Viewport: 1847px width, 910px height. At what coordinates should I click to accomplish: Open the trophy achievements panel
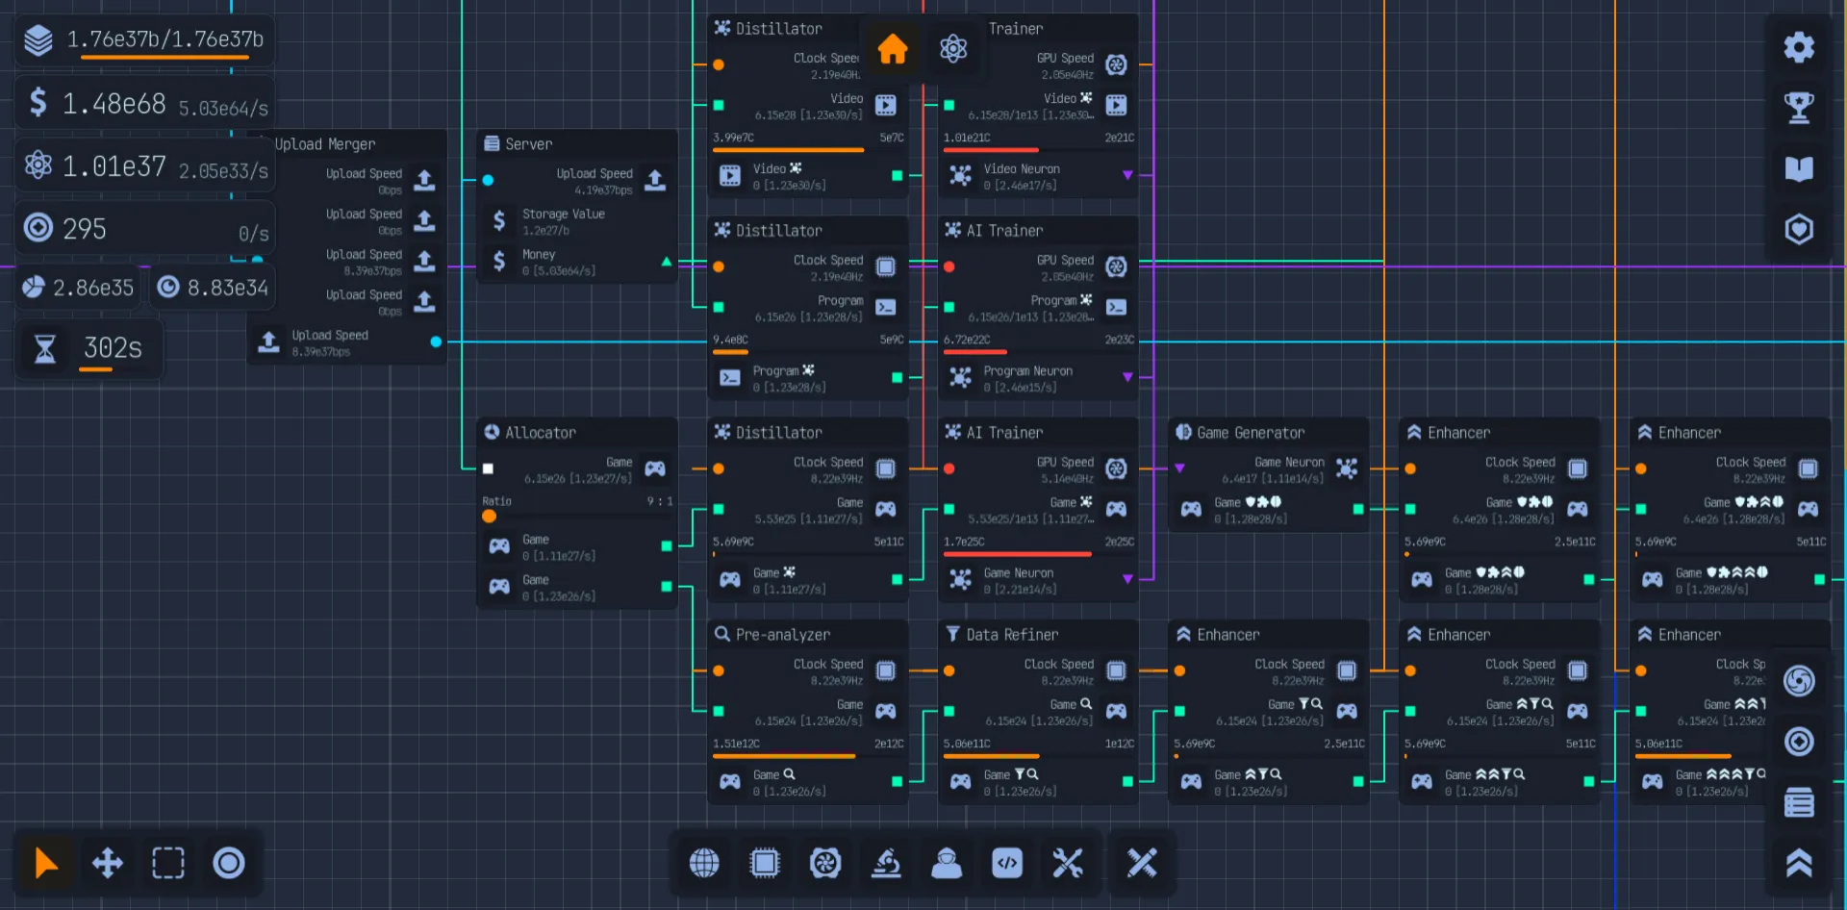[1798, 107]
